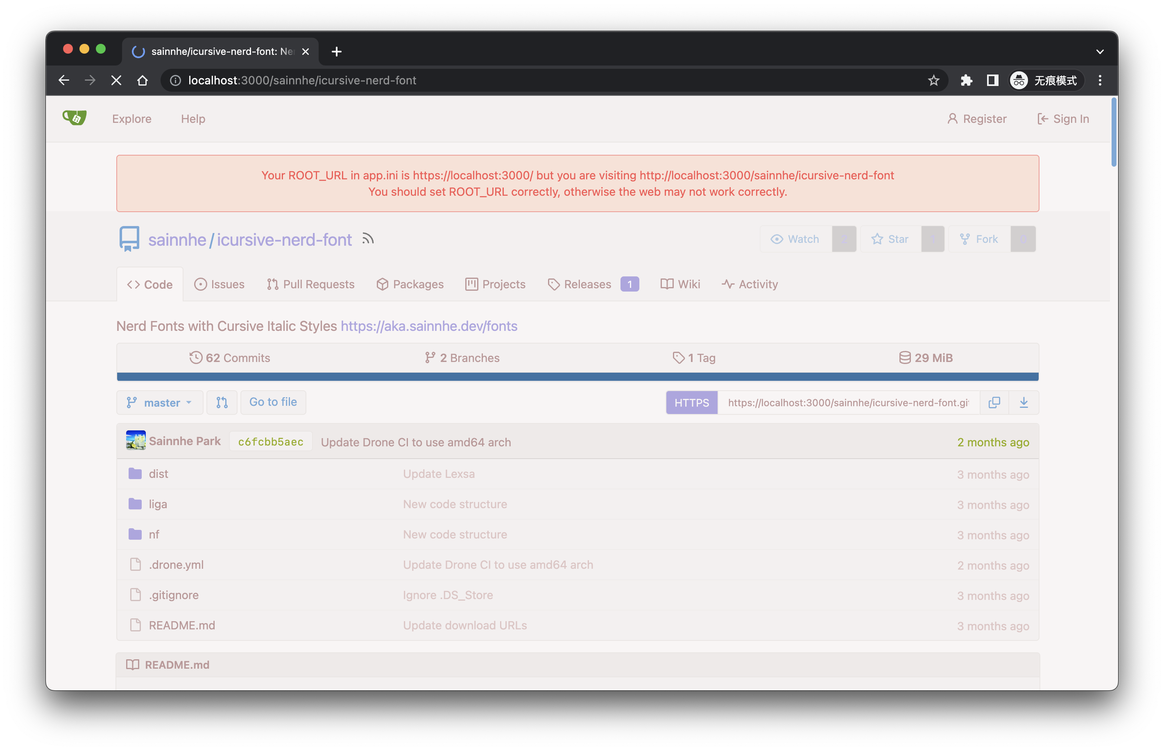1164x751 pixels.
Task: Expand the master branch dropdown
Action: pyautogui.click(x=159, y=402)
